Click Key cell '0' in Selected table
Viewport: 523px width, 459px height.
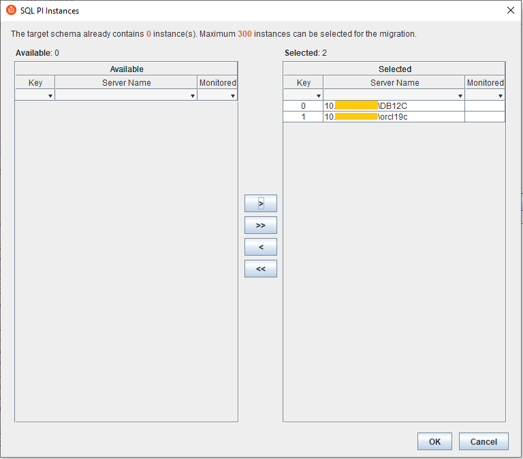click(303, 106)
